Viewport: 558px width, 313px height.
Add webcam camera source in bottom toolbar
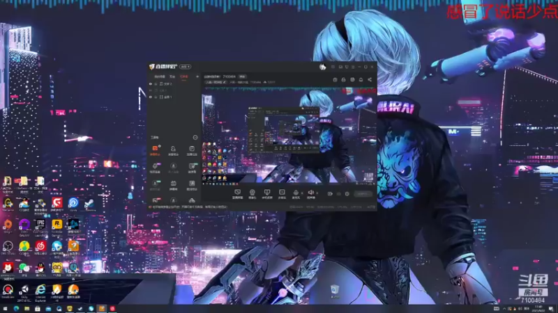252,194
